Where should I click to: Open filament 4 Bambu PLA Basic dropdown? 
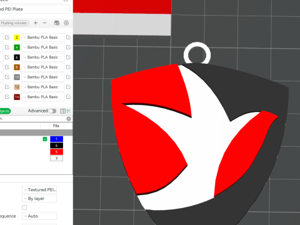coord(43,47)
